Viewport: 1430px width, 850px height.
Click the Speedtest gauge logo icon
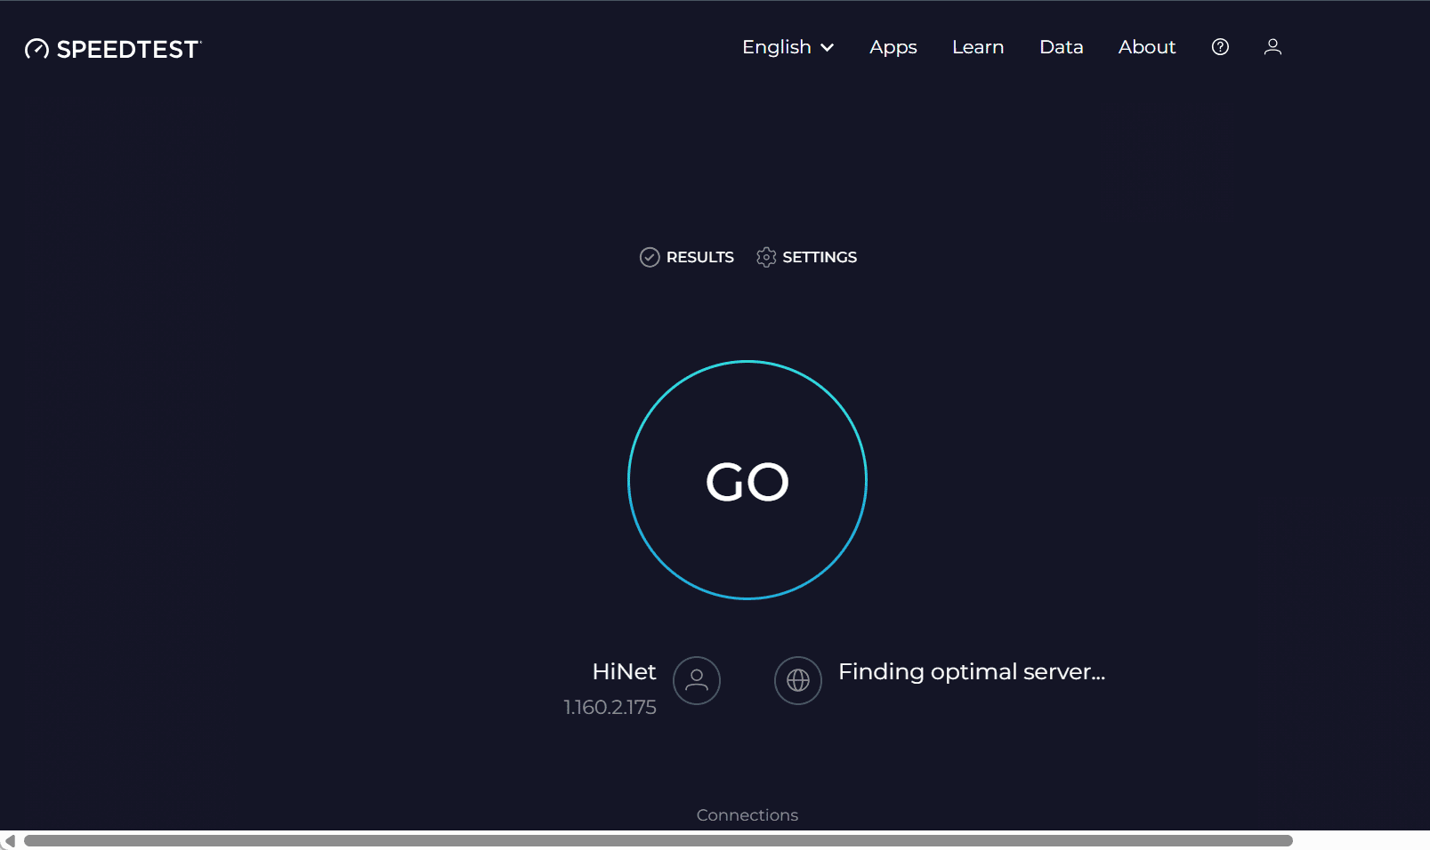36,49
